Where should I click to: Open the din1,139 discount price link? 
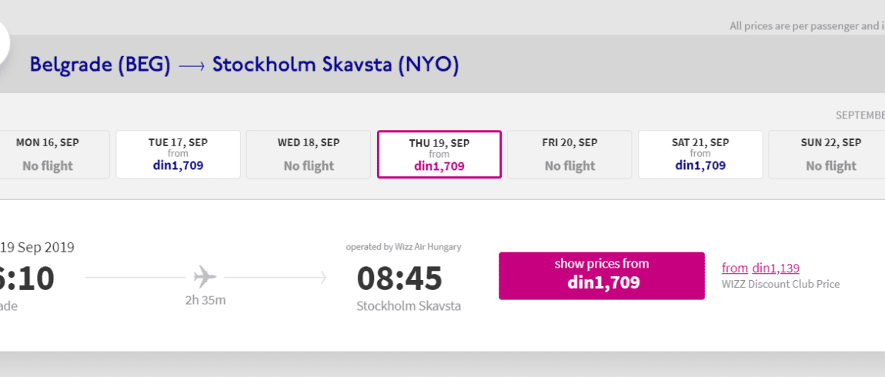click(776, 269)
